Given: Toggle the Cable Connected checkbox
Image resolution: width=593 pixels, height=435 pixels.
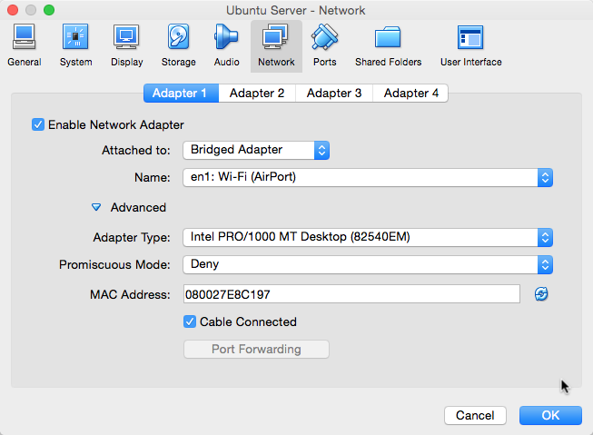Looking at the screenshot, I should coord(190,321).
